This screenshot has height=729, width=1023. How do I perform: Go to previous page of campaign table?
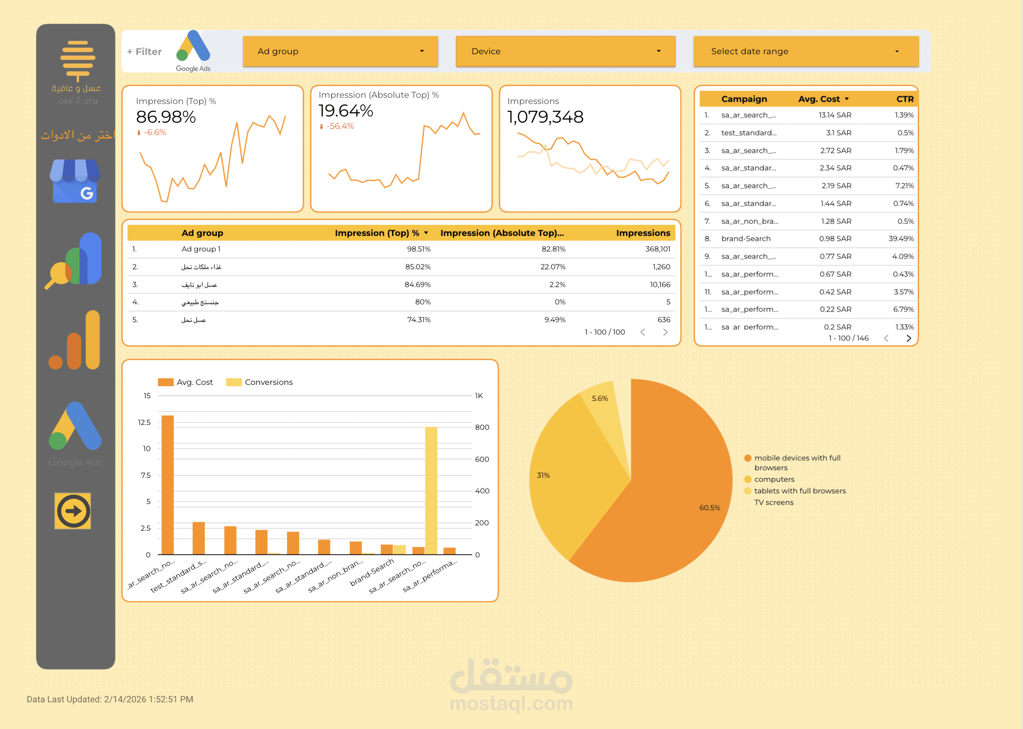(886, 338)
